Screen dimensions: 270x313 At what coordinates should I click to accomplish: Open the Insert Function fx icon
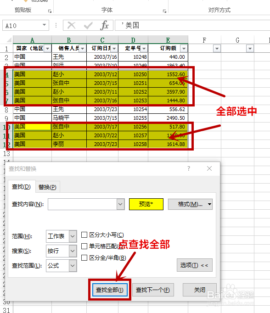coord(104,25)
